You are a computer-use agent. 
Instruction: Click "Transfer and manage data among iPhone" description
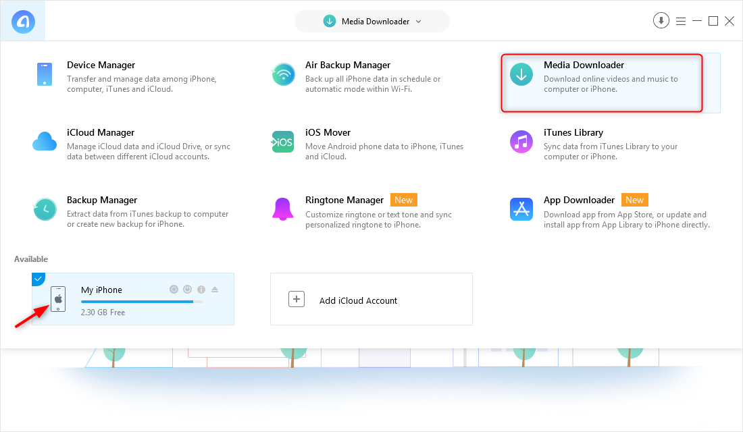(142, 84)
